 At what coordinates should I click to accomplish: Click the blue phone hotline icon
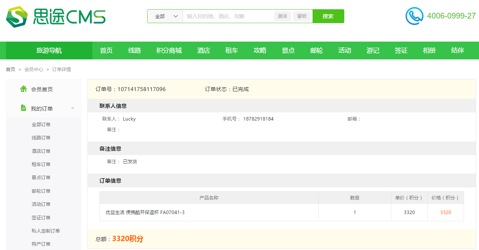point(414,16)
